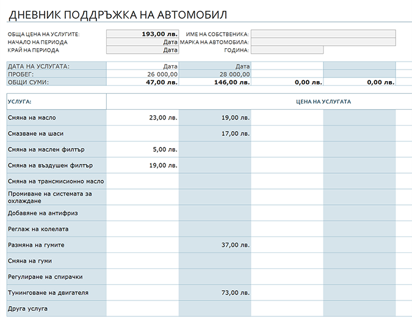The image size is (412, 317).
Task: Select the ПРОБЕГ row header
Action: click(57, 74)
